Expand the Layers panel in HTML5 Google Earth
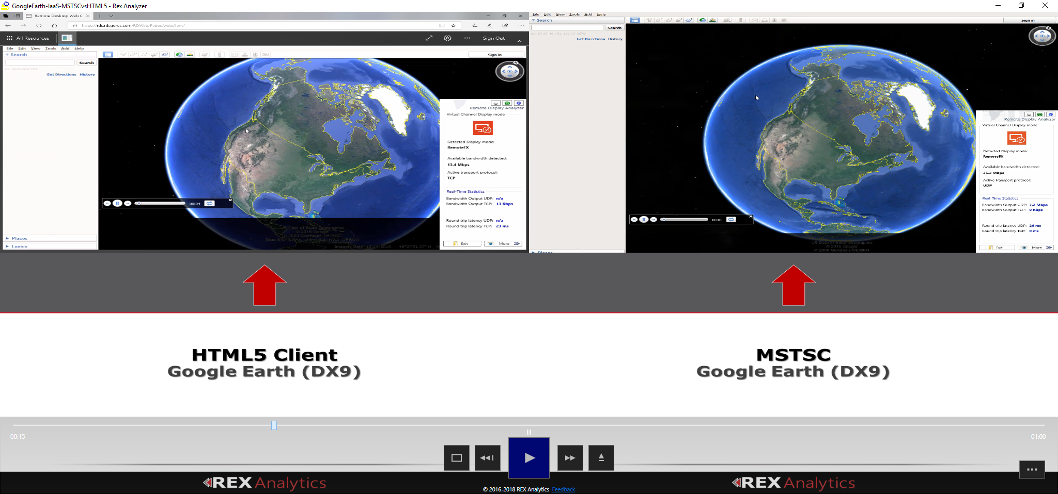The width and height of the screenshot is (1058, 494). click(x=7, y=246)
